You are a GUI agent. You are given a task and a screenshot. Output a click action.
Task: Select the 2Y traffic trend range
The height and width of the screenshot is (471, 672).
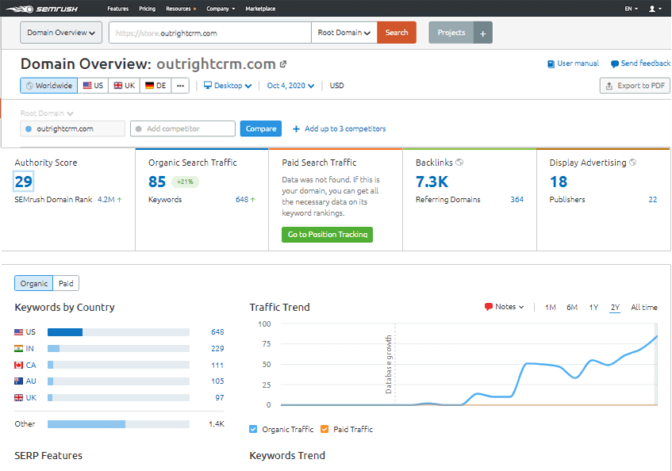point(615,308)
